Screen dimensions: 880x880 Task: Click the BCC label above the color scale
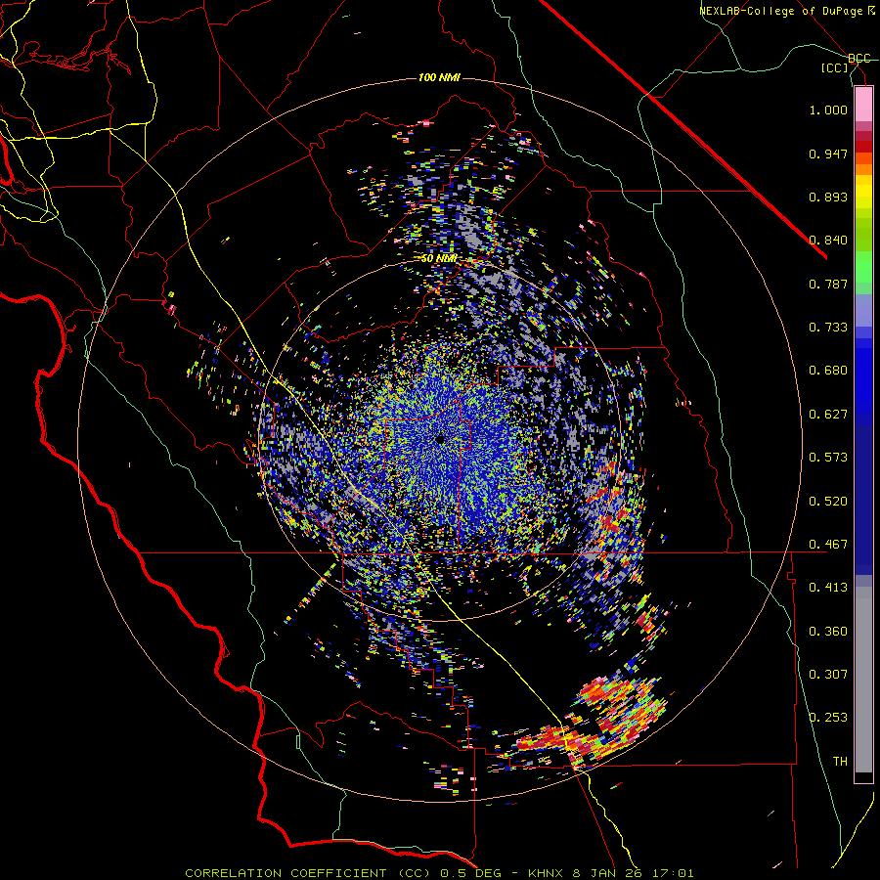click(858, 59)
